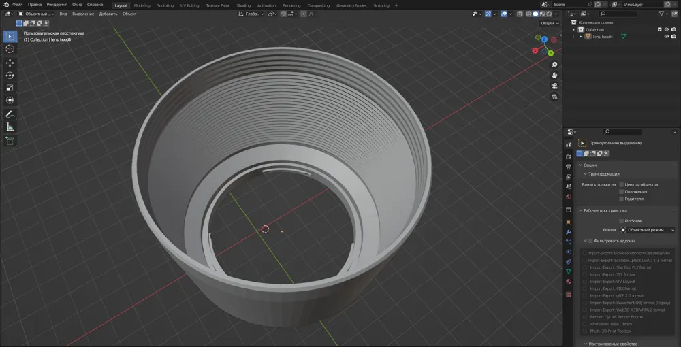Open the Texture properties checker tab
The image size is (681, 347).
569,294
